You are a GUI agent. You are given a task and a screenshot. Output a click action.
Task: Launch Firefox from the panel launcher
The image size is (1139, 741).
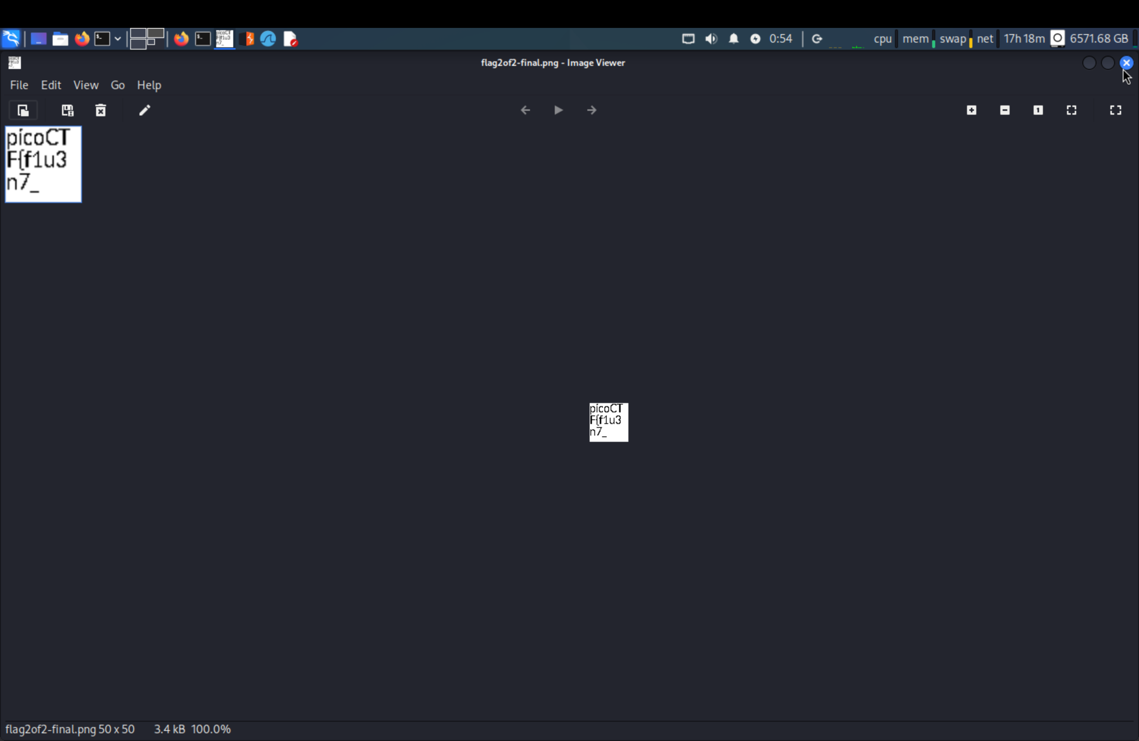tap(82, 39)
